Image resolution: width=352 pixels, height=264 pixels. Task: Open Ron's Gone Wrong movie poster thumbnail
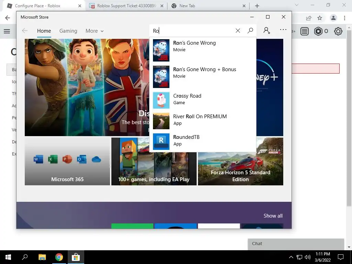click(x=161, y=50)
